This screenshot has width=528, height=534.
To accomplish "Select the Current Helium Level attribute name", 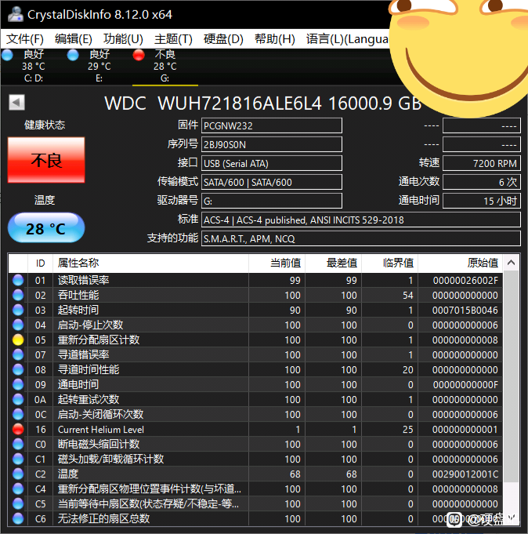I will tap(101, 430).
